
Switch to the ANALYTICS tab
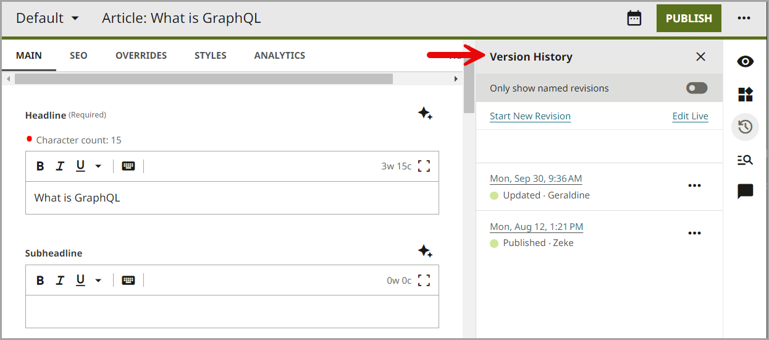[x=280, y=56]
